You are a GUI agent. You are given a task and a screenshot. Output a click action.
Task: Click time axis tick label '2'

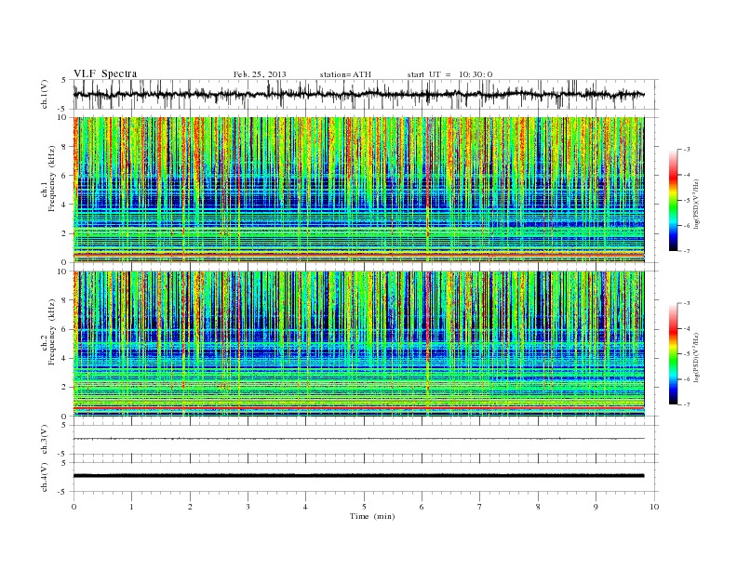point(190,507)
